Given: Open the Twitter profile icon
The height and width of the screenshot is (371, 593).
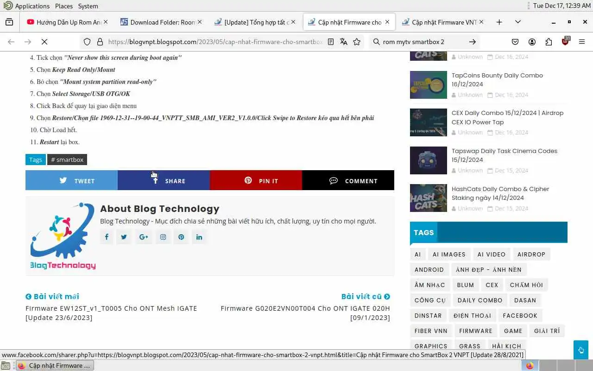Looking at the screenshot, I should (124, 237).
